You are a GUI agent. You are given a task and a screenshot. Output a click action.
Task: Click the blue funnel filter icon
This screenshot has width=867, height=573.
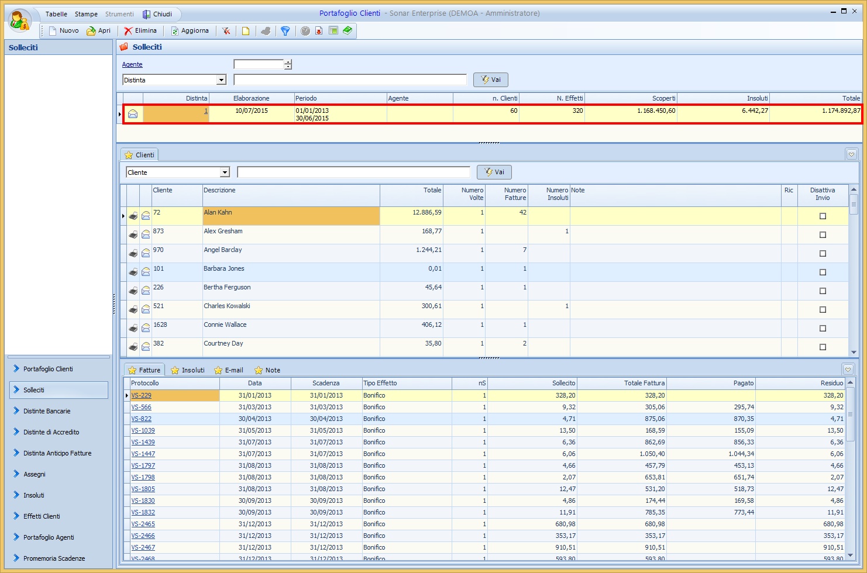pyautogui.click(x=285, y=31)
